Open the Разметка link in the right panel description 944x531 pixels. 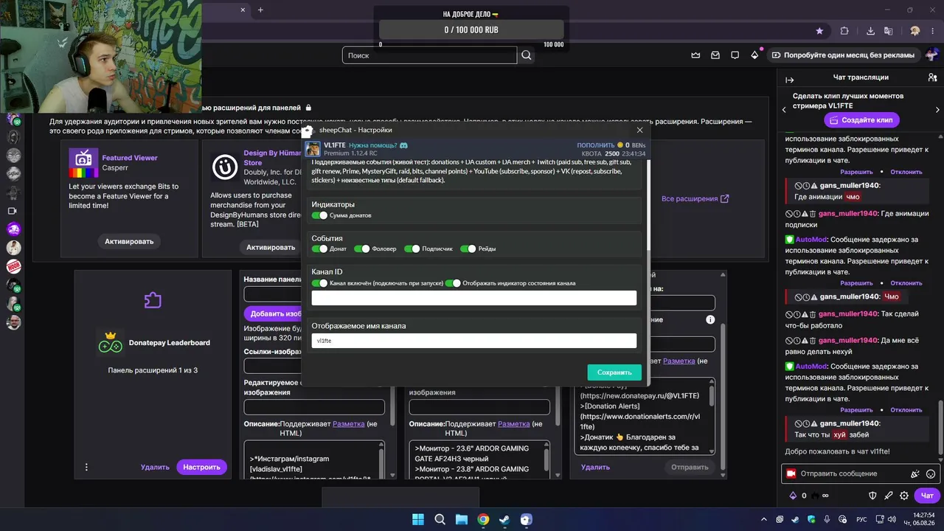point(679,361)
